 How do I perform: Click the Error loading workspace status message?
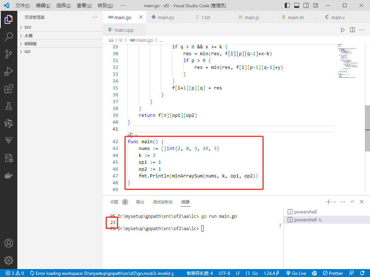pos(102,273)
